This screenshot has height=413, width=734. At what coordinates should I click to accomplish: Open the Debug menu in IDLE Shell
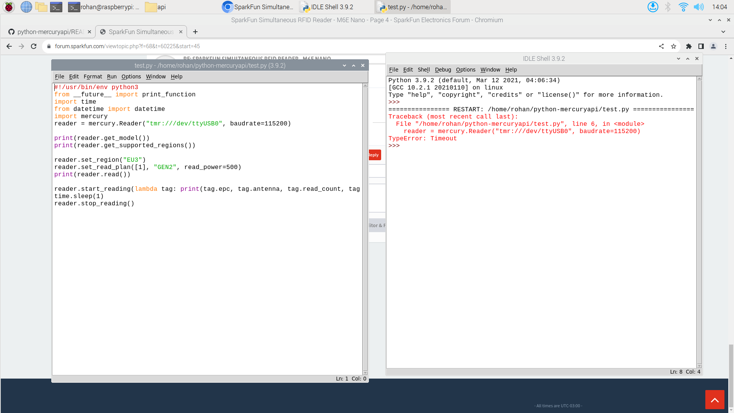point(443,70)
